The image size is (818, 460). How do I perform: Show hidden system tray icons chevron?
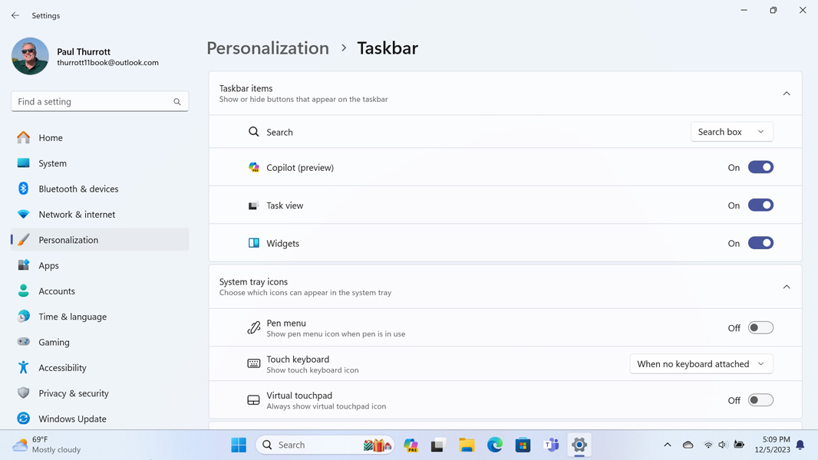(x=667, y=445)
